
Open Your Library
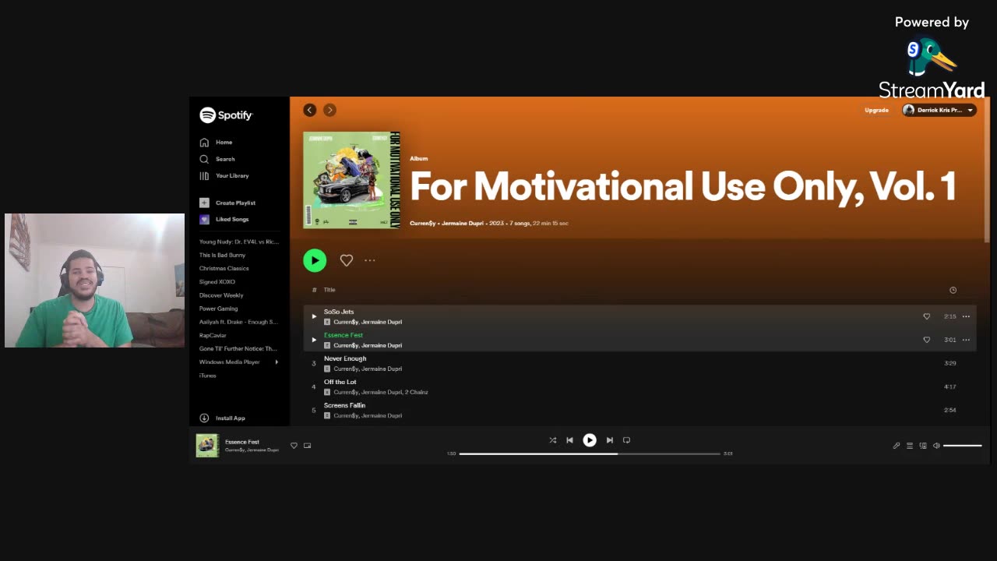(224, 176)
